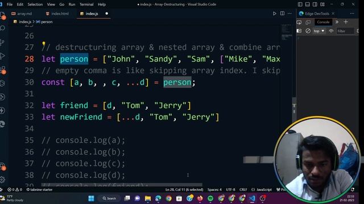The width and height of the screenshot is (364, 204).
Task: Switch to the array.md editor tab
Action: pyautogui.click(x=22, y=14)
